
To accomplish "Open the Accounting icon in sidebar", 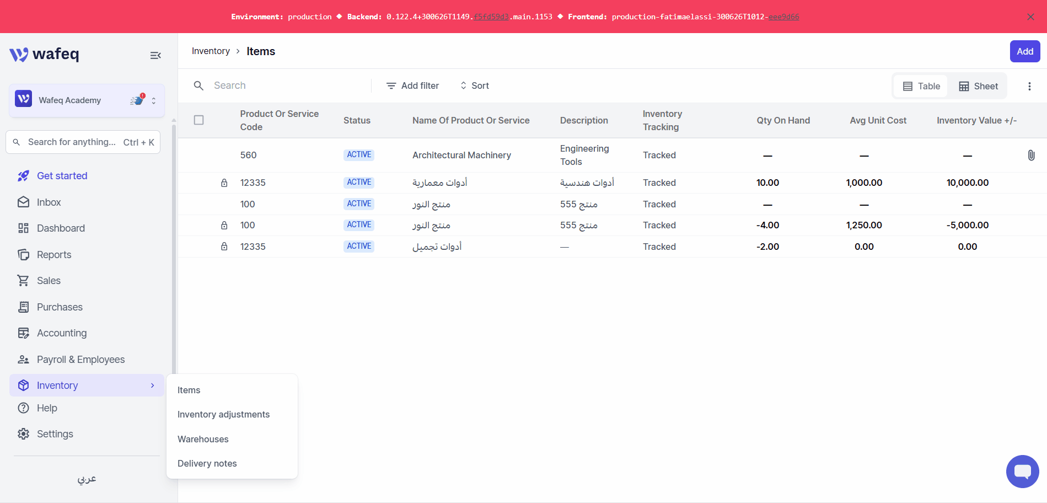I will pyautogui.click(x=23, y=333).
